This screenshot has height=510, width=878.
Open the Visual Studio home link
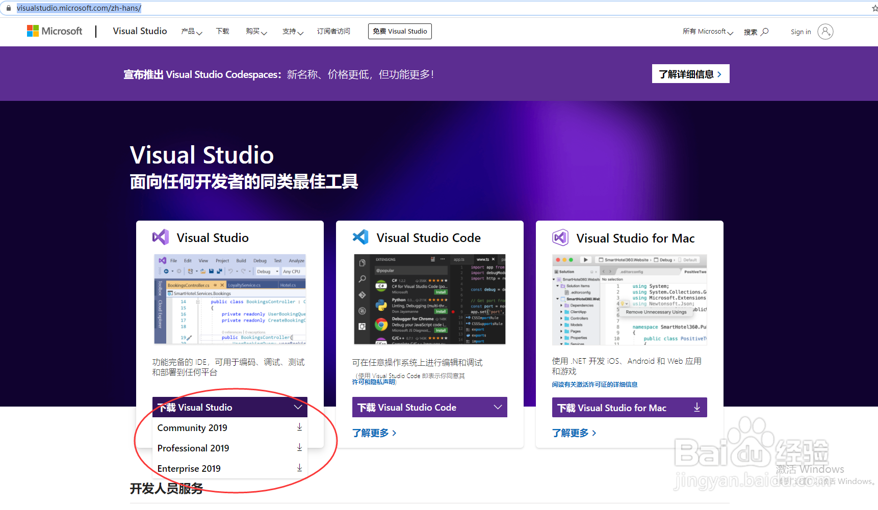(x=140, y=31)
